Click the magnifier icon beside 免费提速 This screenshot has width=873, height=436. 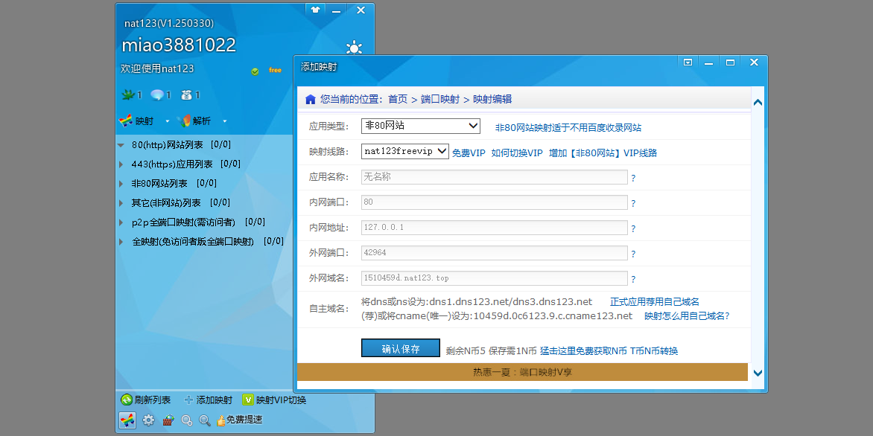(x=205, y=420)
